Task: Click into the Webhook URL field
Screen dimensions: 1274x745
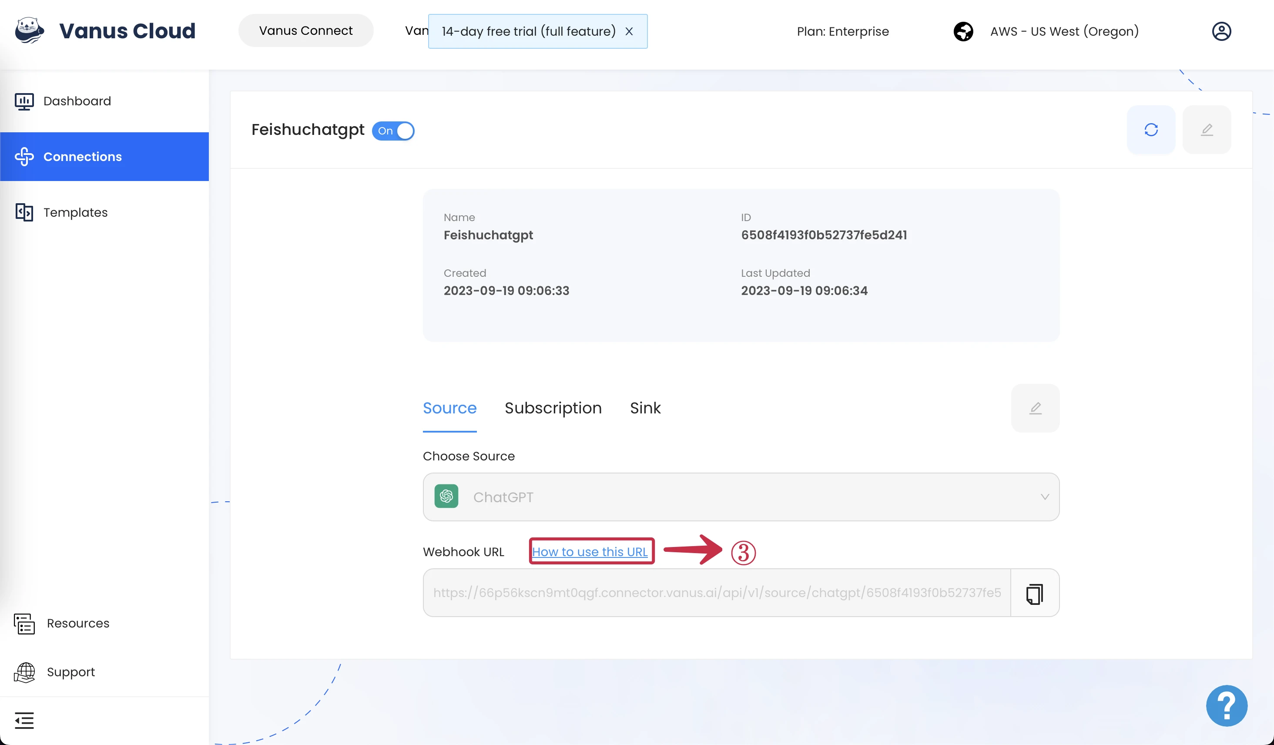Action: [x=717, y=593]
